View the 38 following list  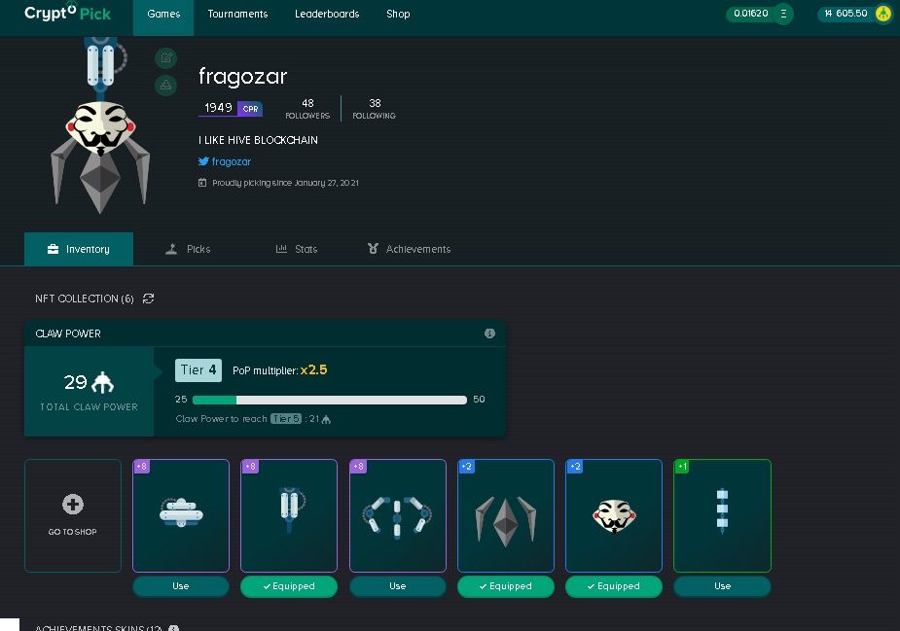click(x=375, y=109)
